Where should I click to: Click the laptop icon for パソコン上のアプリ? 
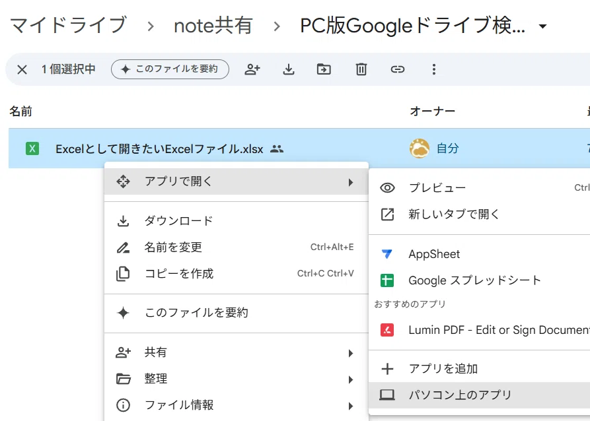click(x=387, y=395)
